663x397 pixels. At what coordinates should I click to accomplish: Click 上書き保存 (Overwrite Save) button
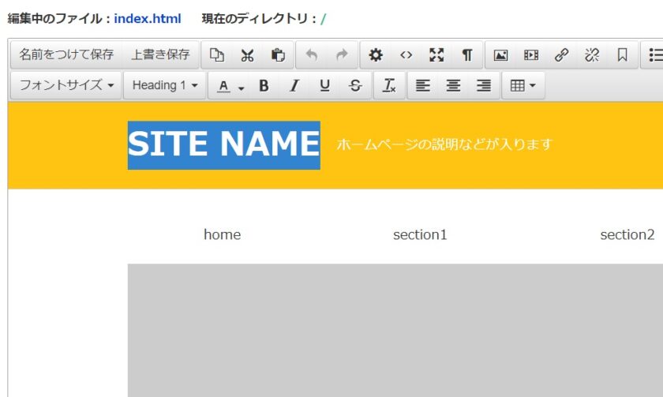161,55
